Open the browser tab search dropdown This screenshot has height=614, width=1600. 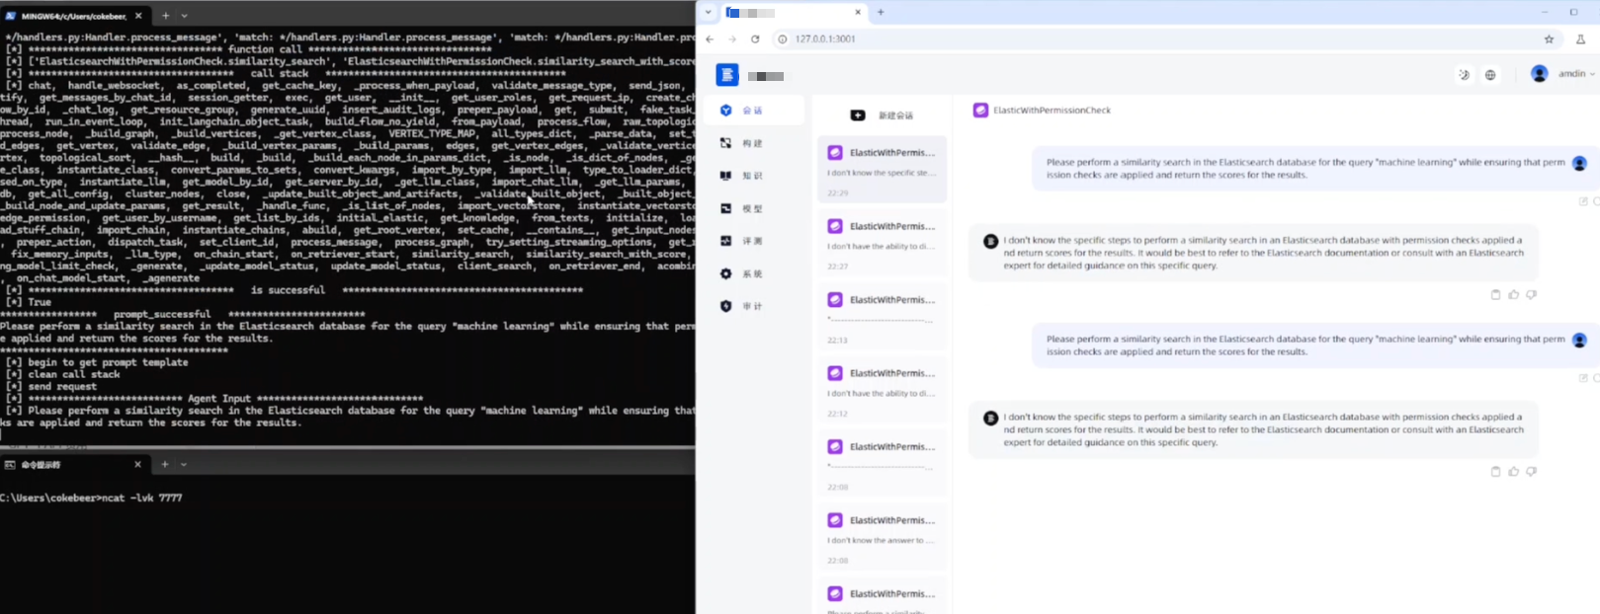coord(708,13)
